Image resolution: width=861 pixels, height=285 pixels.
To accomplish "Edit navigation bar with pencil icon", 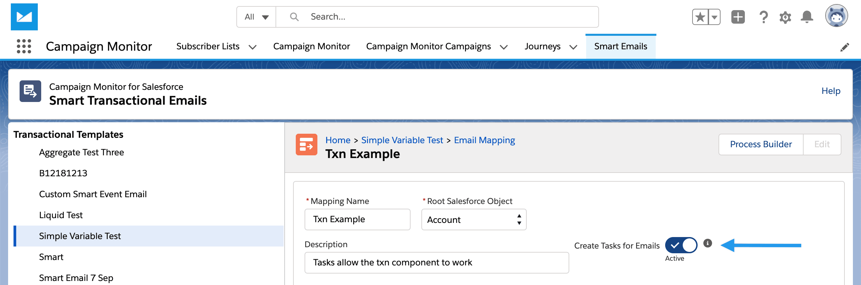I will click(844, 47).
